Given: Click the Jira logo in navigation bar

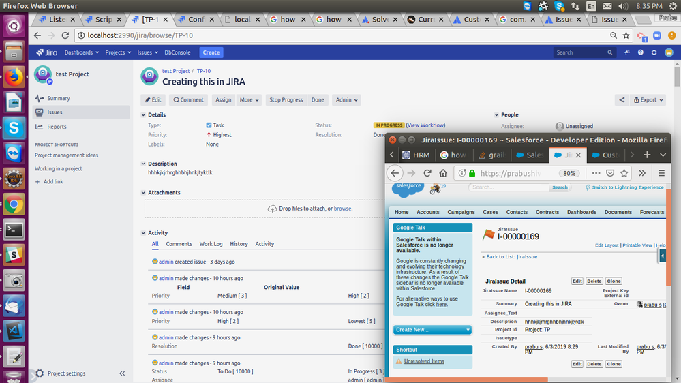Looking at the screenshot, I should point(47,52).
